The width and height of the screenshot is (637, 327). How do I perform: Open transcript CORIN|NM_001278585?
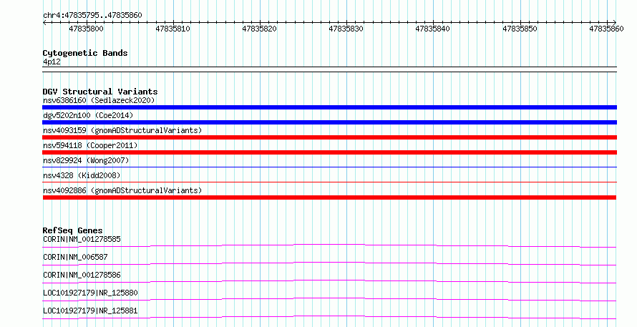(x=82, y=239)
